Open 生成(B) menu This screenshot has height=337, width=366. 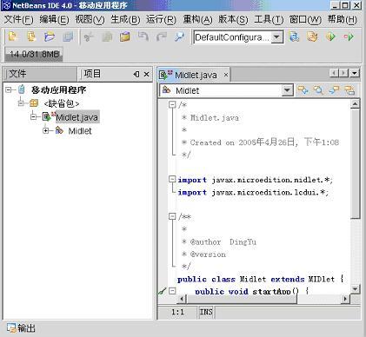pyautogui.click(x=125, y=19)
